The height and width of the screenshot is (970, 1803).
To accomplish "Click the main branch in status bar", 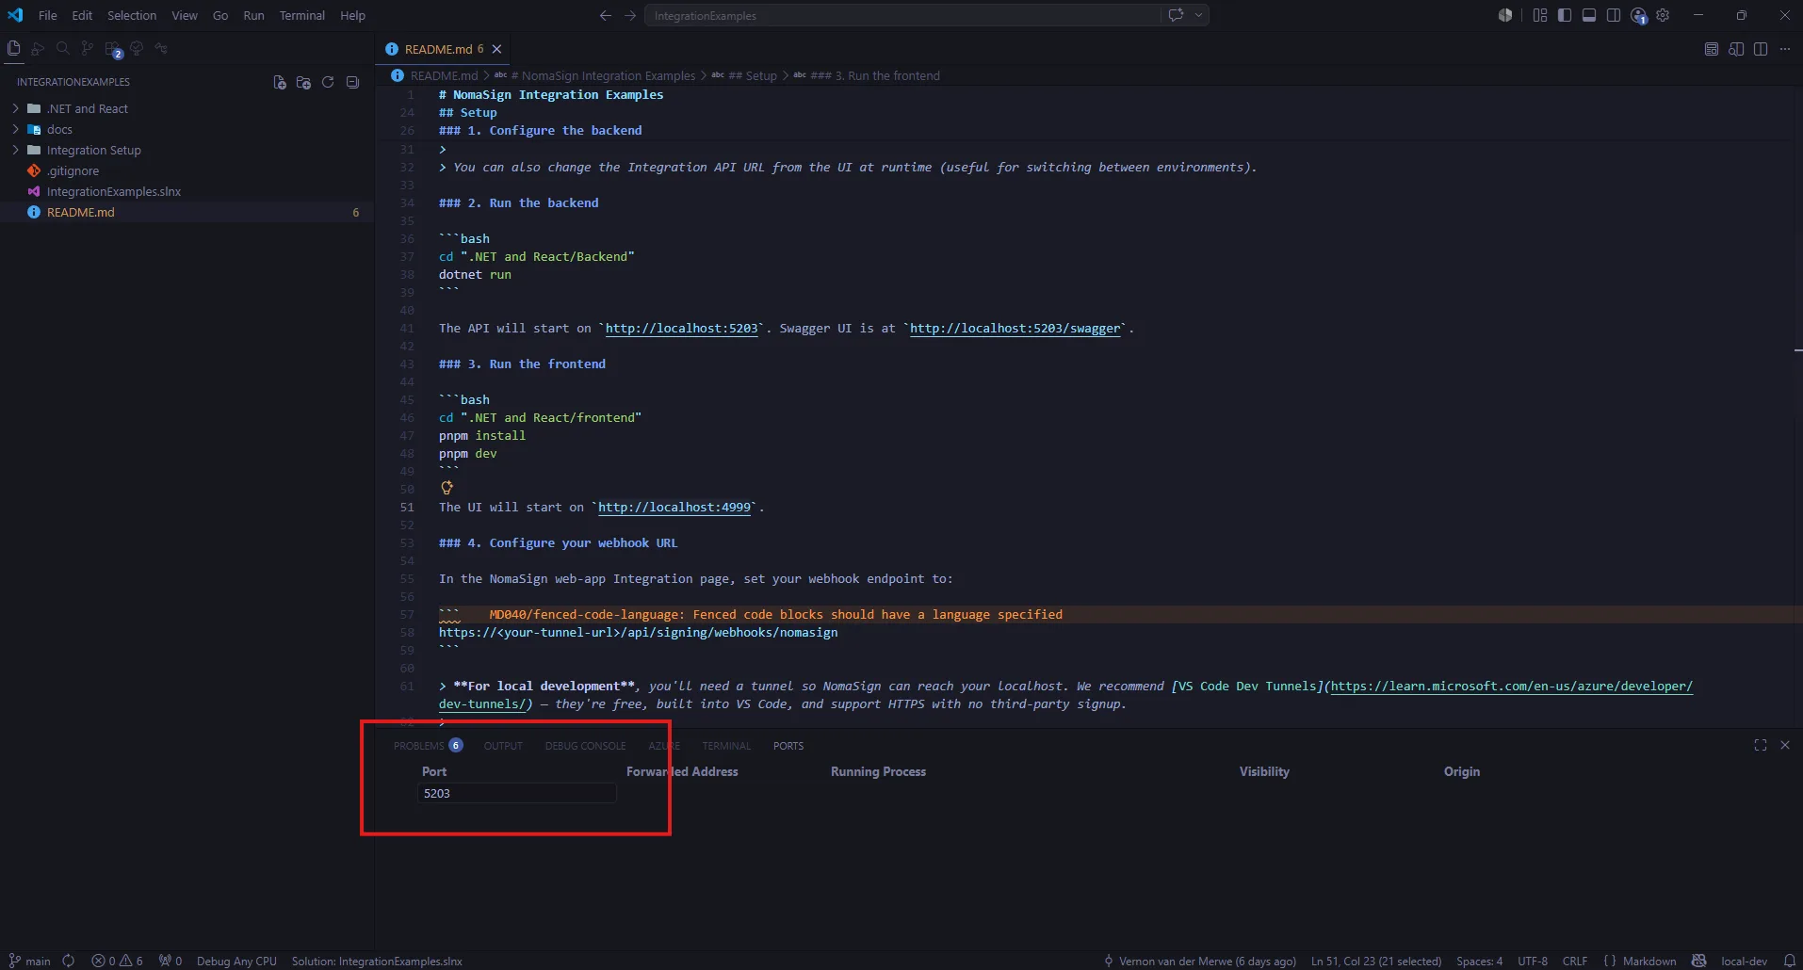I will (30, 961).
